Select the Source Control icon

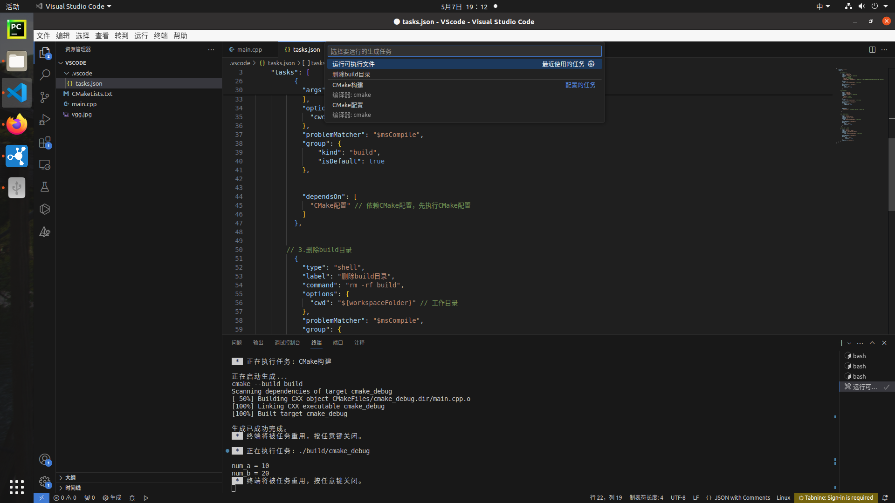(44, 97)
